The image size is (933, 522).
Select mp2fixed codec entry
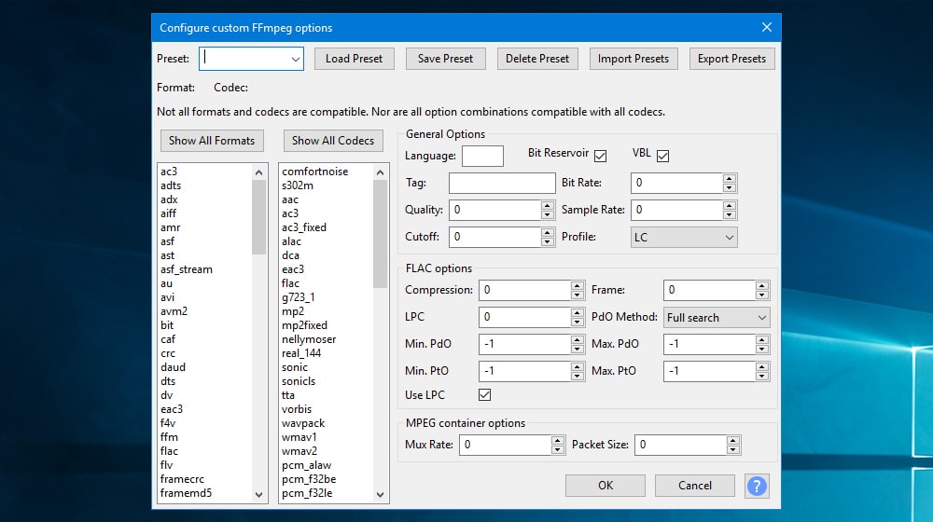[x=305, y=325]
